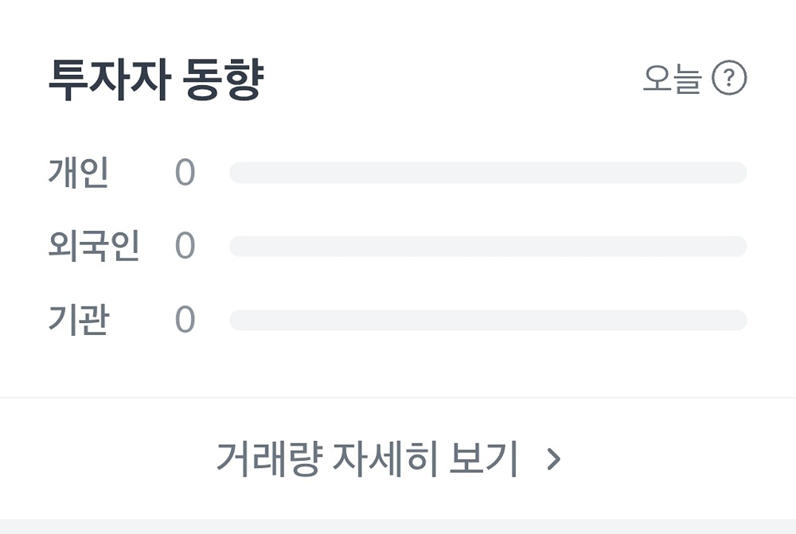Click the left end of the 개인 bar
Viewport: 796px width, 534px height.
[237, 173]
